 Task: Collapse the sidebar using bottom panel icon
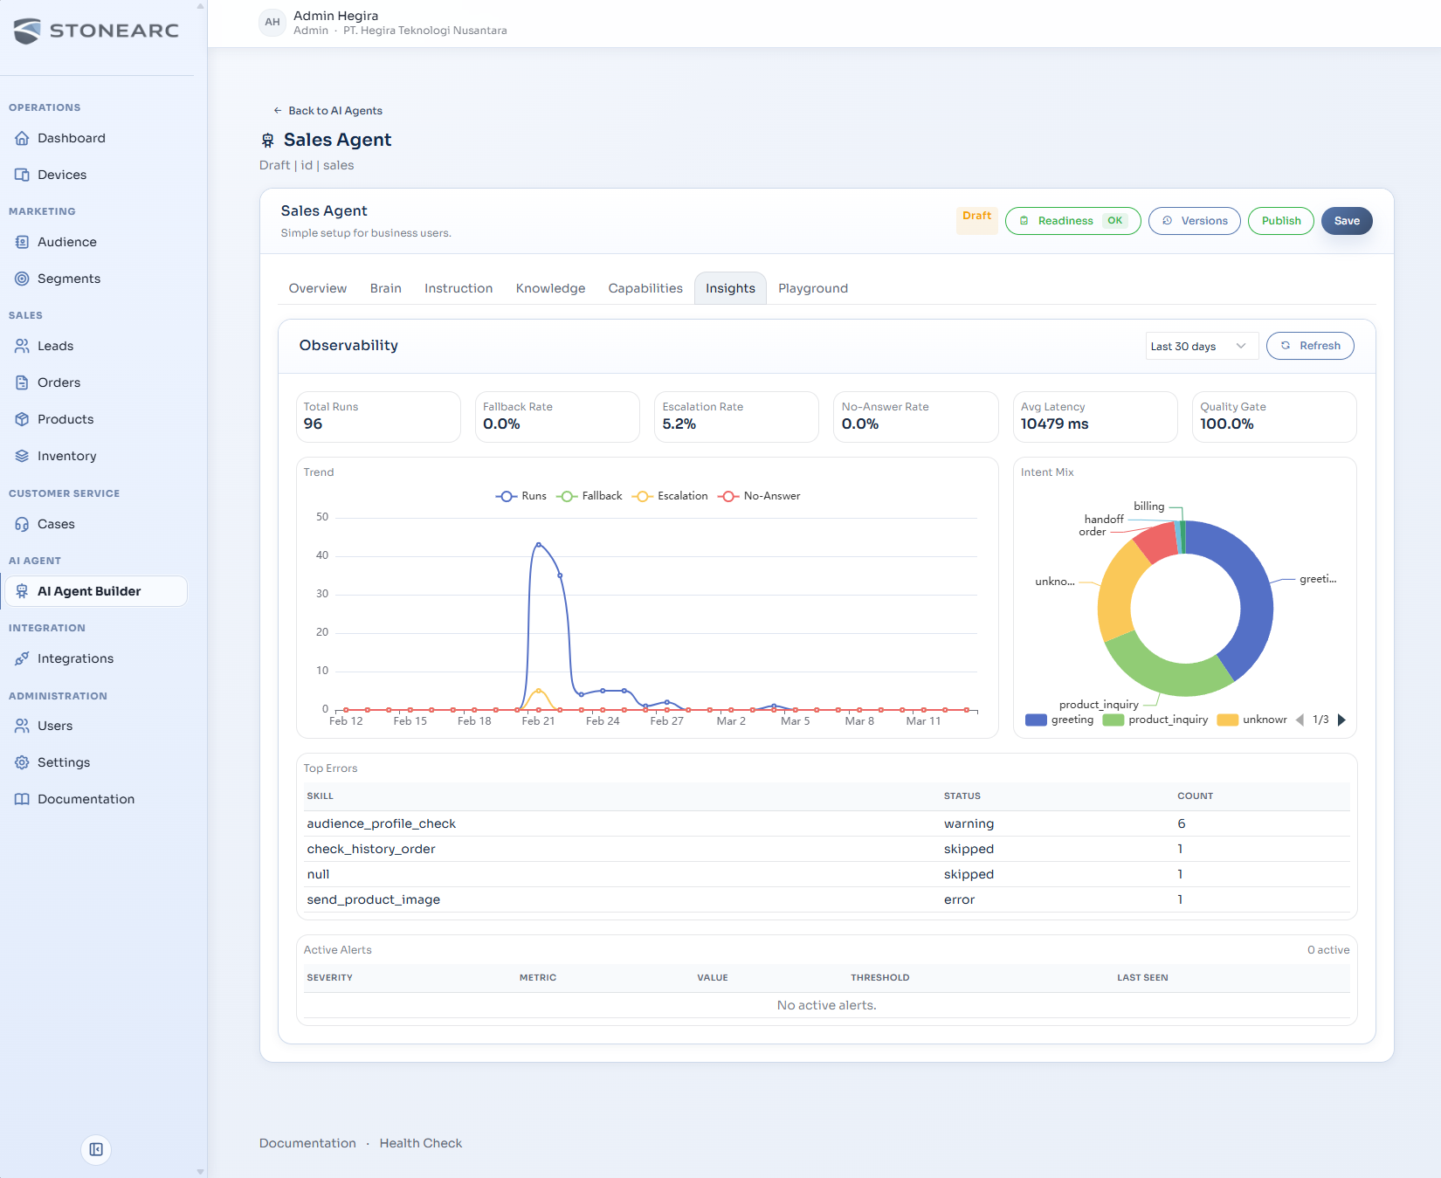click(x=96, y=1149)
